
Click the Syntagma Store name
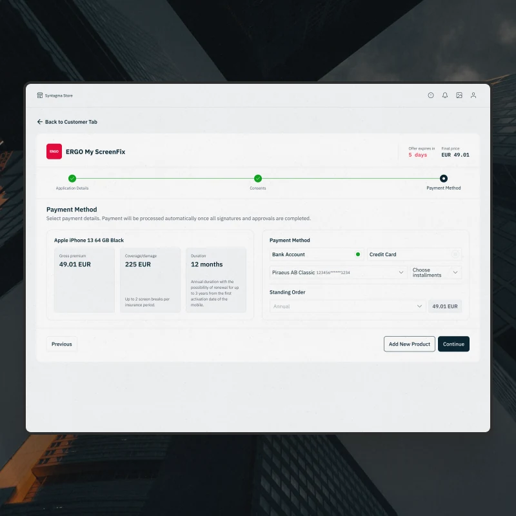(x=59, y=95)
